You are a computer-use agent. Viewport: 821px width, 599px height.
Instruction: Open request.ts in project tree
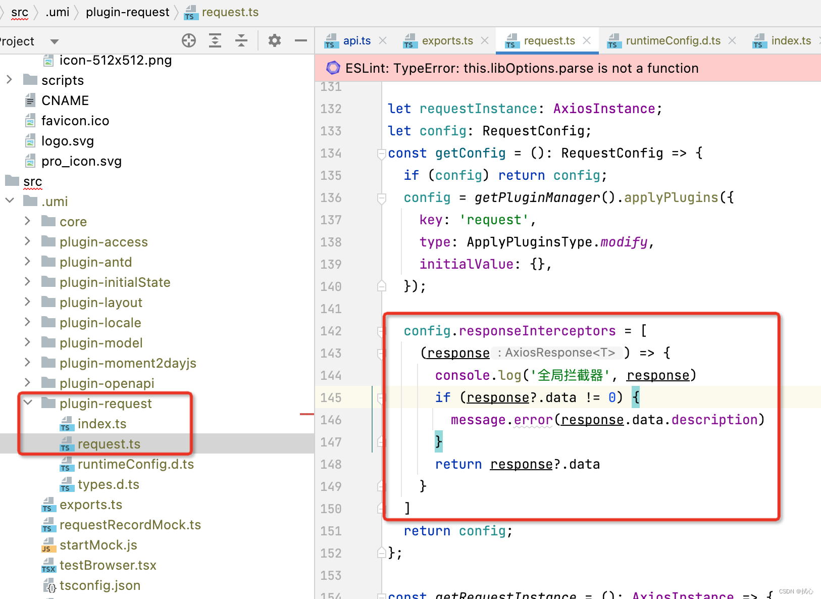[109, 444]
